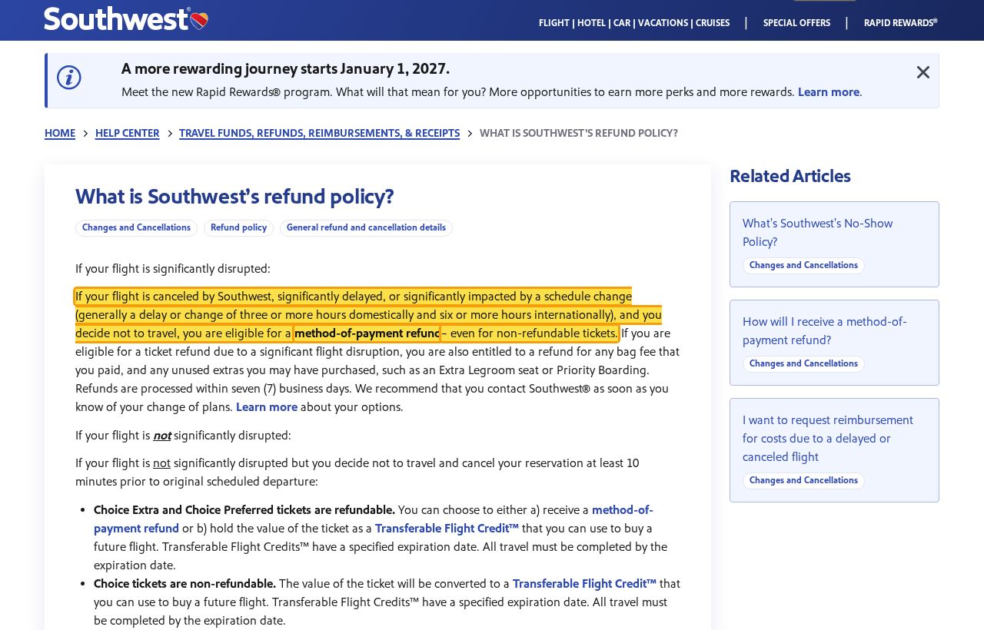984x630 pixels.
Task: Open the Special Offers menu
Action: 796,23
